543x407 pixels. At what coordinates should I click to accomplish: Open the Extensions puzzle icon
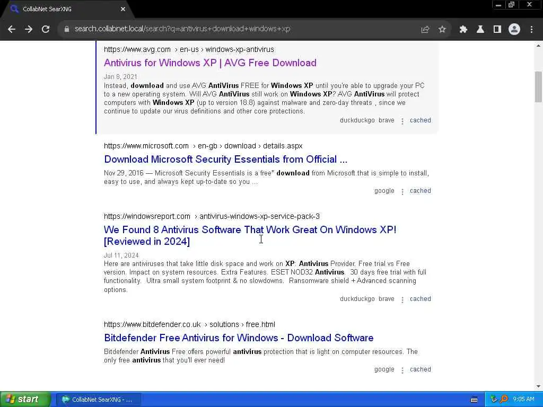pyautogui.click(x=463, y=30)
